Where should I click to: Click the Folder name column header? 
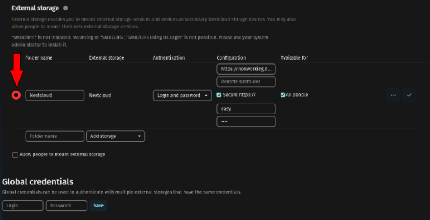point(39,58)
